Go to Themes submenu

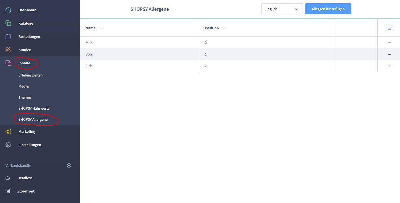(25, 97)
